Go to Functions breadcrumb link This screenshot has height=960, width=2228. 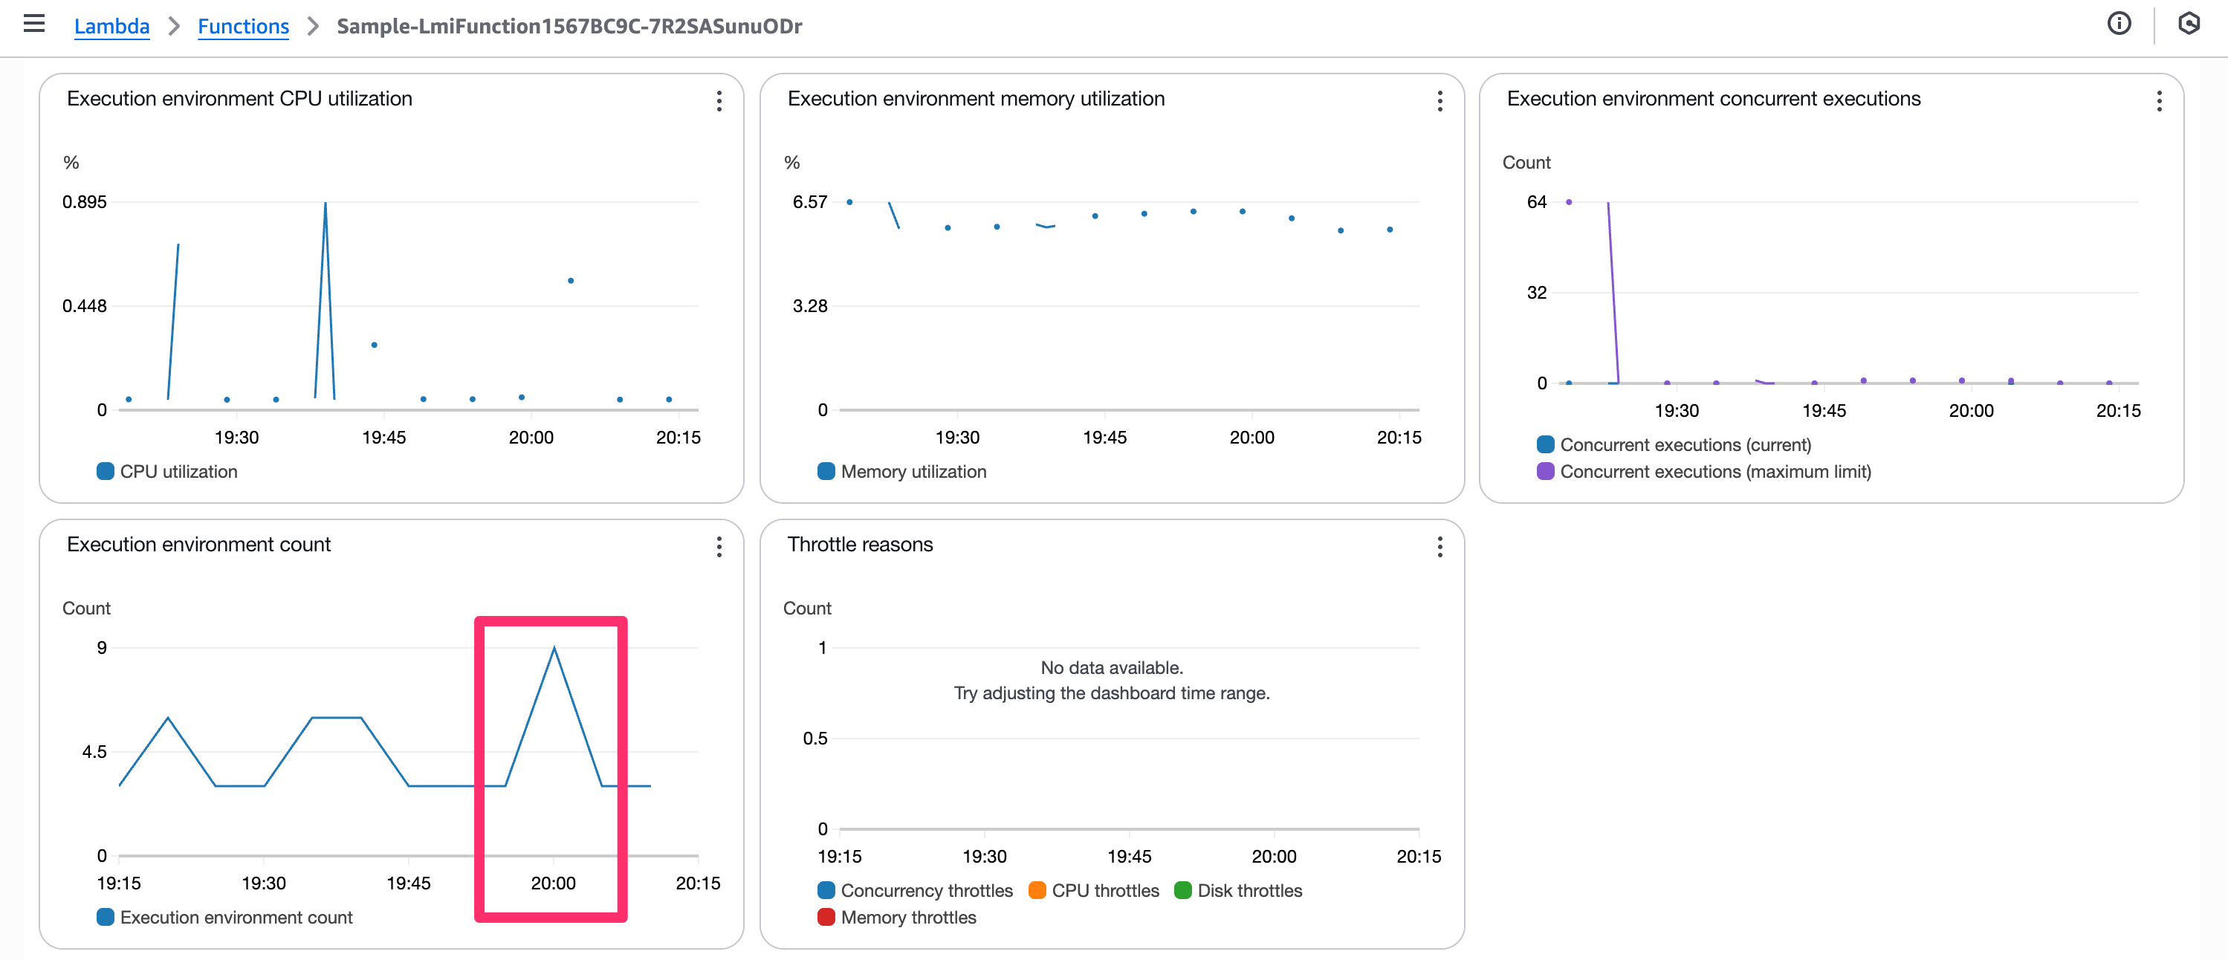coord(243,26)
